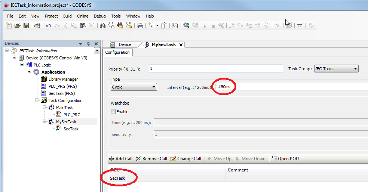Select Library Manager in device tree
The width and height of the screenshot is (368, 192).
click(x=63, y=79)
